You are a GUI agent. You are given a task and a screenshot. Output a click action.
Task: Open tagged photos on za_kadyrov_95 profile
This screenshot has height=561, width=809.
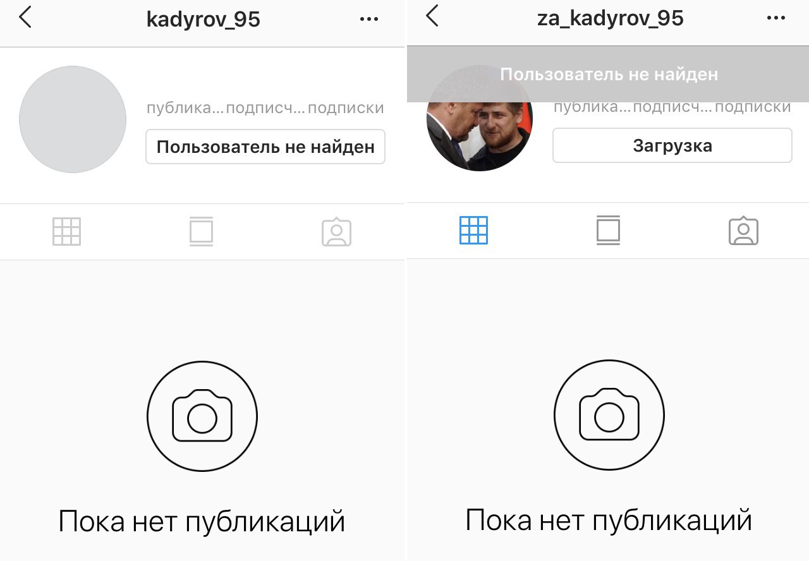pyautogui.click(x=743, y=230)
